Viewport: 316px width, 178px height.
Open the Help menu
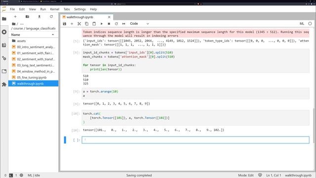93,9
